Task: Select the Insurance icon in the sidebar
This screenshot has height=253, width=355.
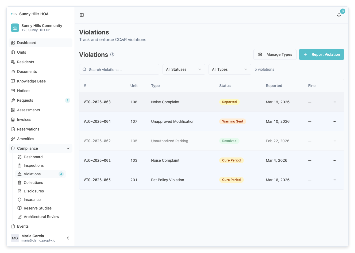Action: coord(19,200)
